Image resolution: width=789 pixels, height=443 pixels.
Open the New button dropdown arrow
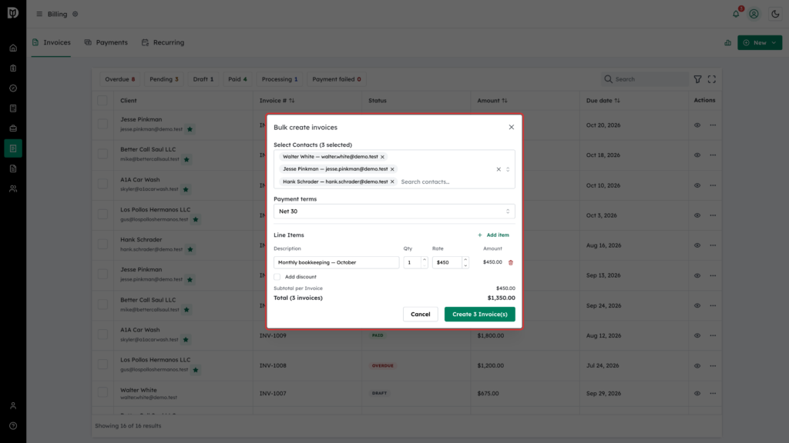(x=774, y=43)
